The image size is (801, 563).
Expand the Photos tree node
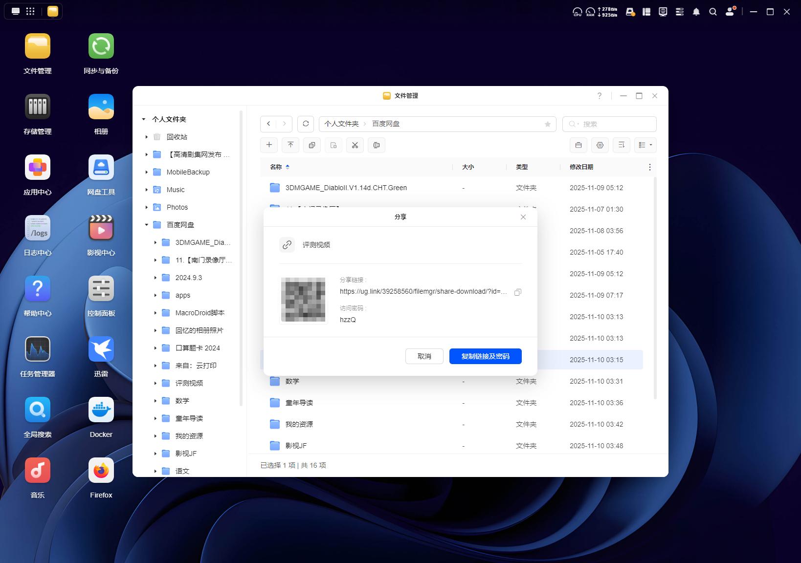[x=146, y=207]
